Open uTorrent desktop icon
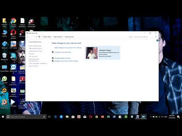 5,80
